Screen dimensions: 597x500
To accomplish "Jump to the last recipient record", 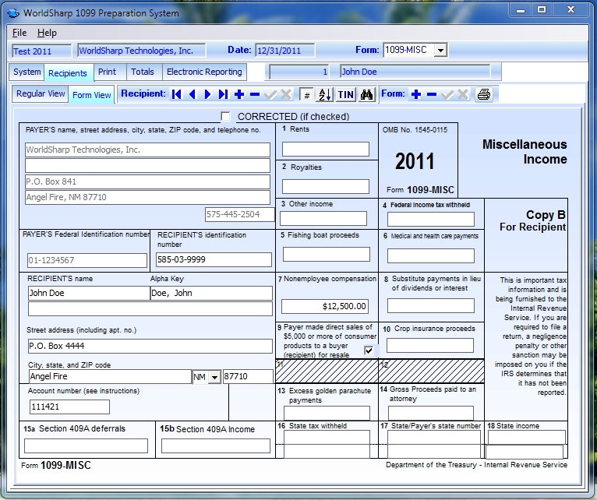I will 223,94.
